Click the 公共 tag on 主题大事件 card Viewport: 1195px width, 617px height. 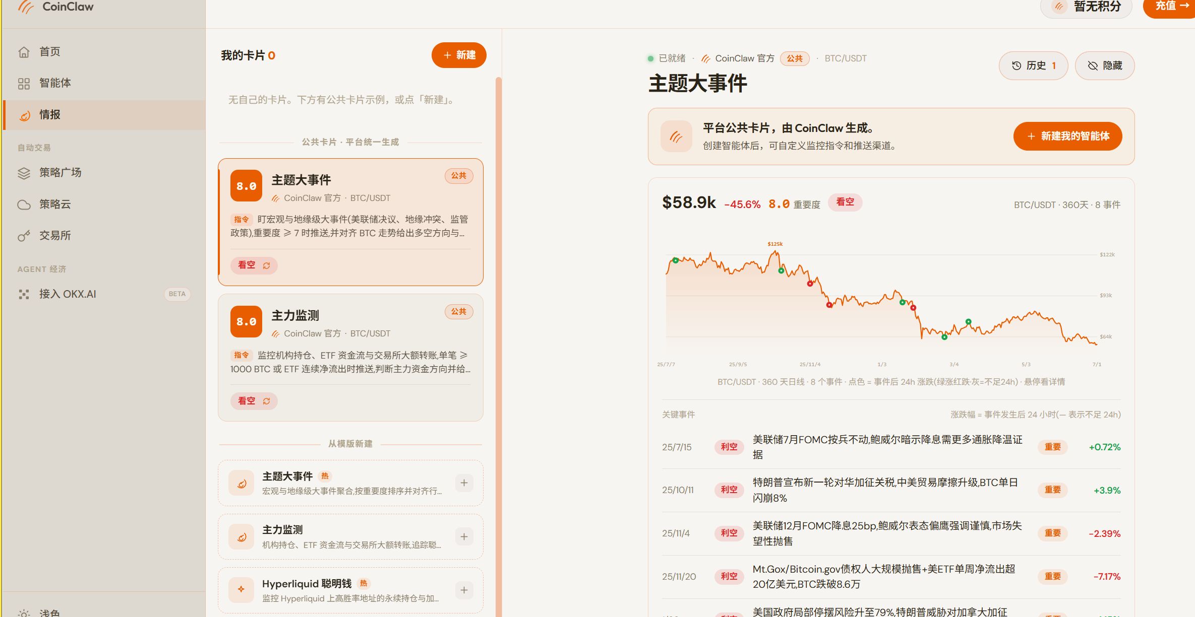pos(459,176)
